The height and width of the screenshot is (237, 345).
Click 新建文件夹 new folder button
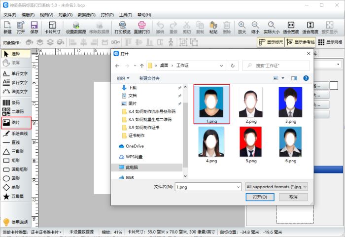pyautogui.click(x=149, y=78)
